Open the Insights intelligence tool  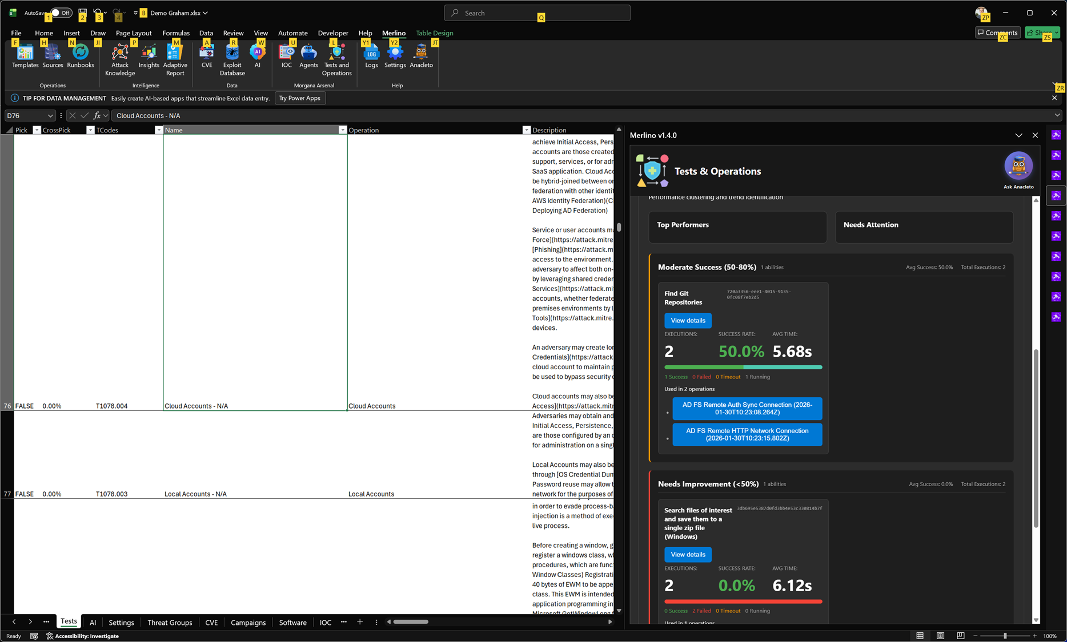(x=149, y=57)
